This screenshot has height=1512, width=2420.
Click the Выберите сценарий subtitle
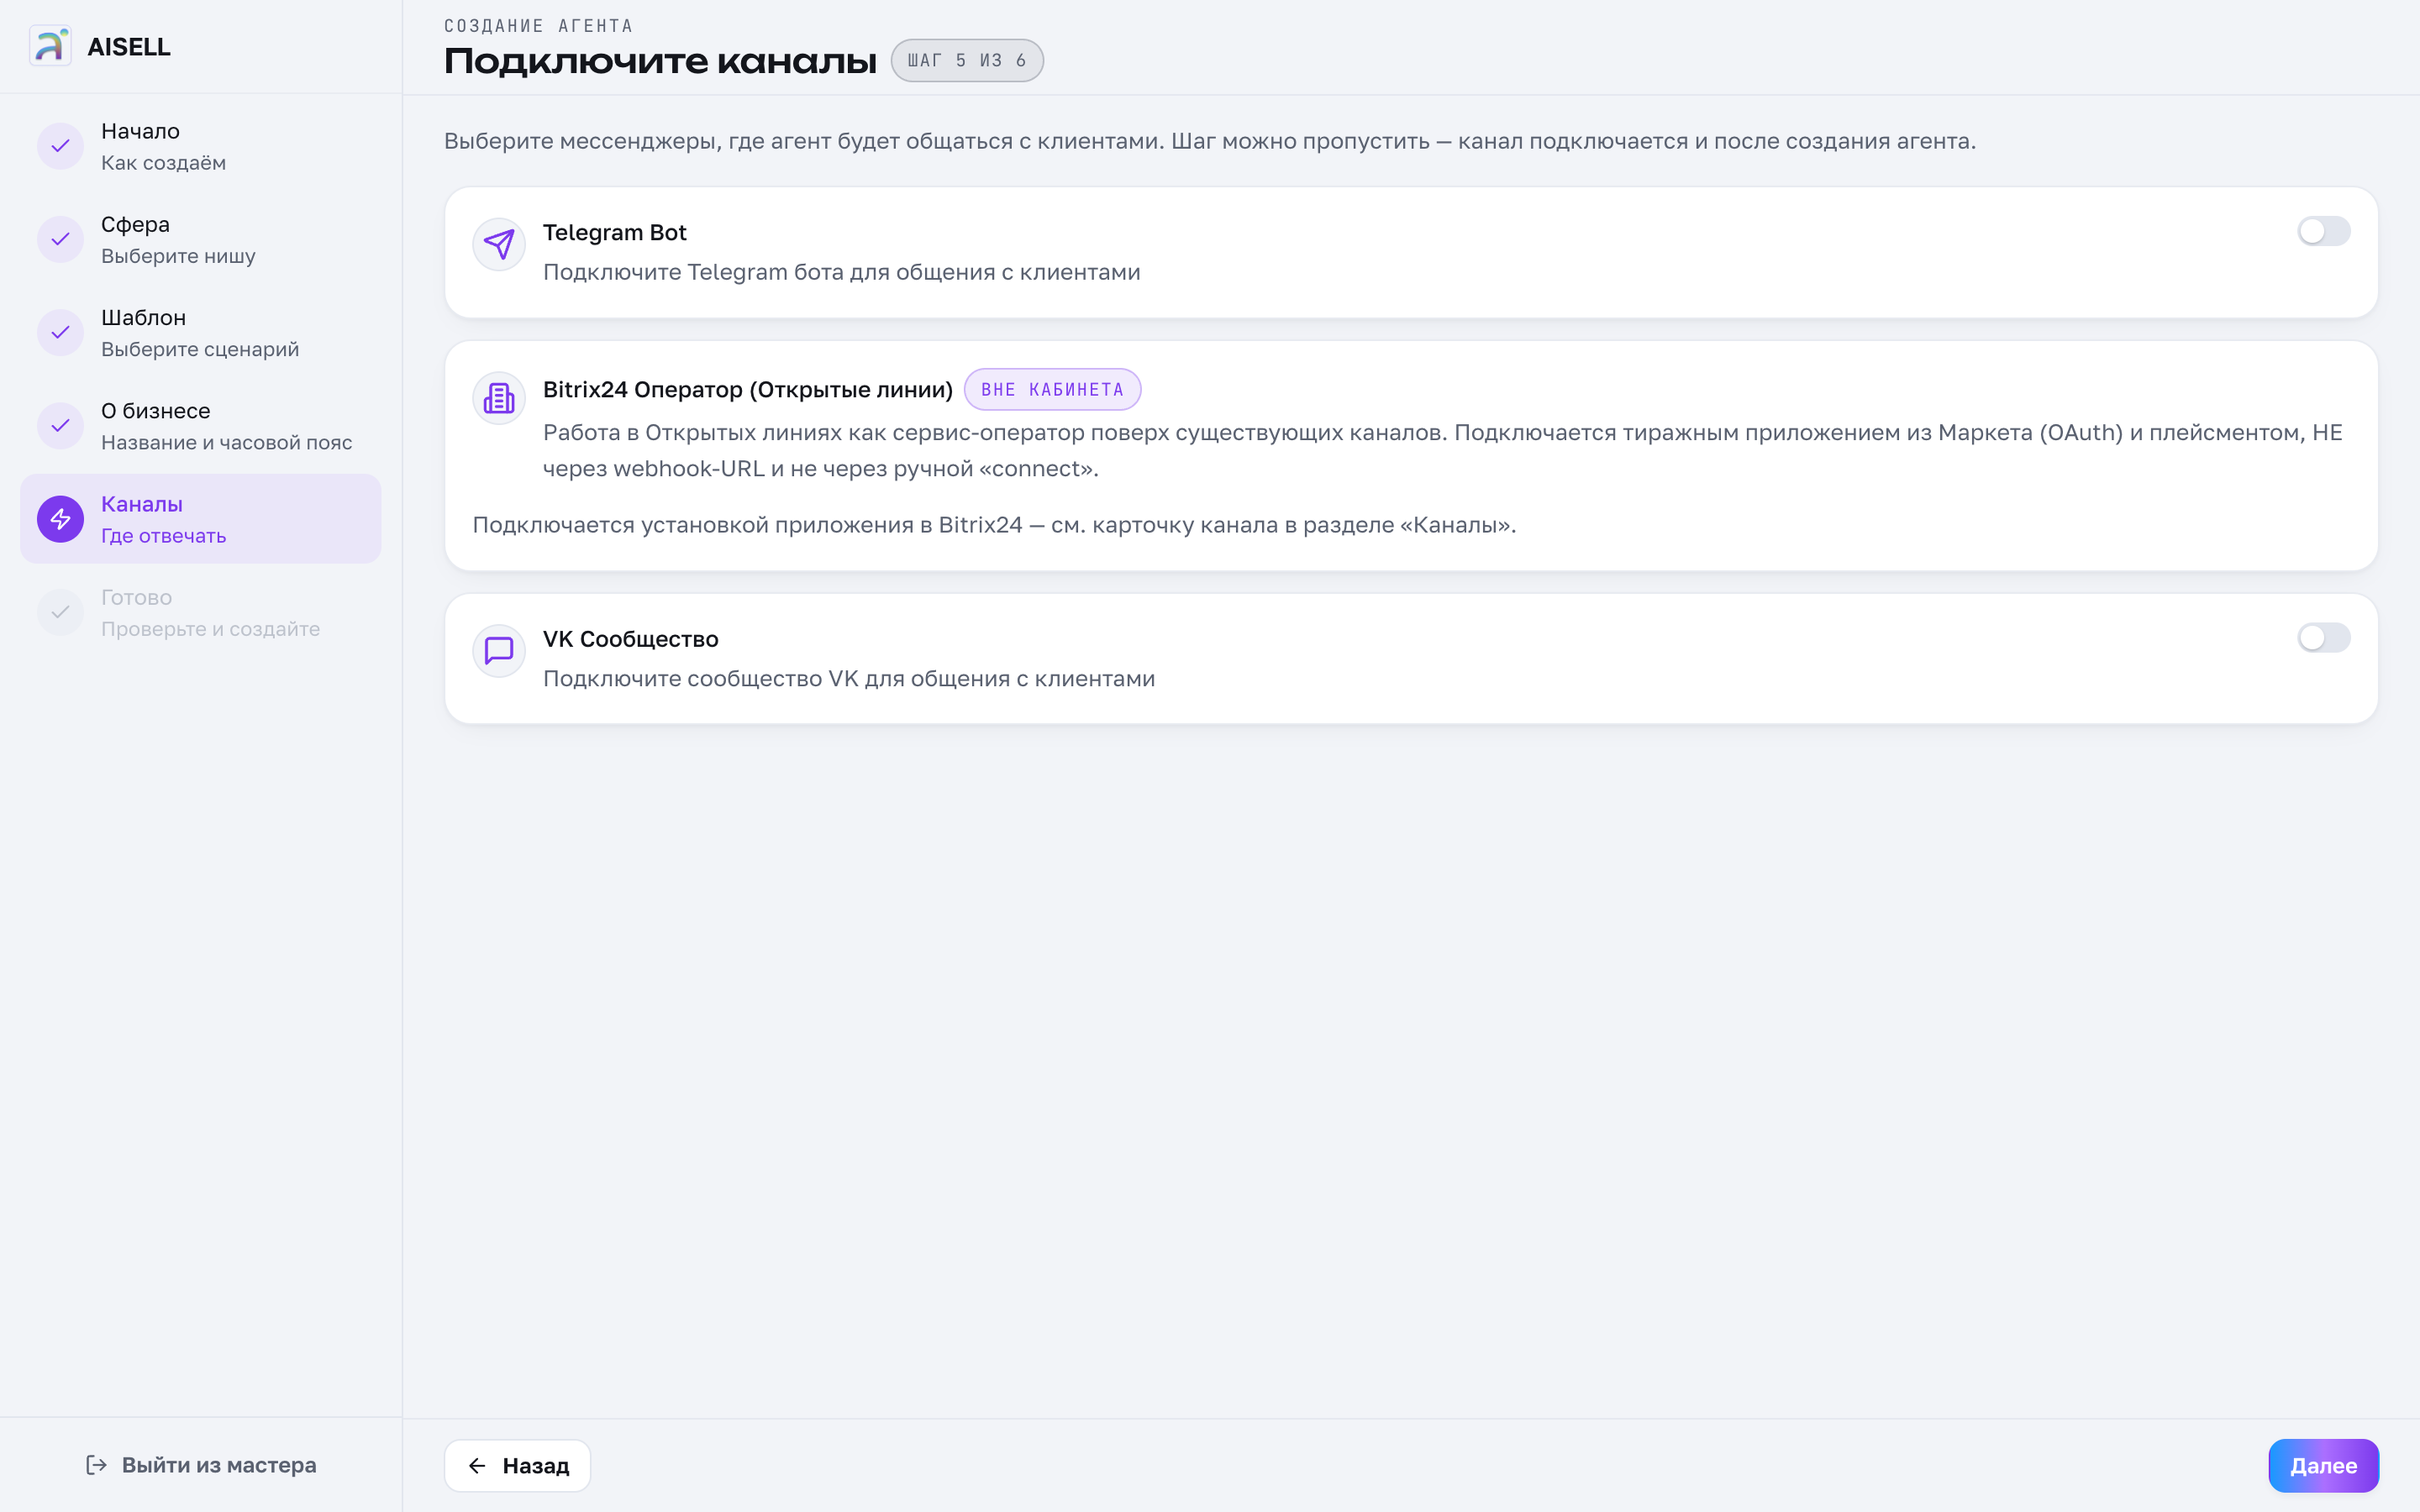[x=200, y=349]
